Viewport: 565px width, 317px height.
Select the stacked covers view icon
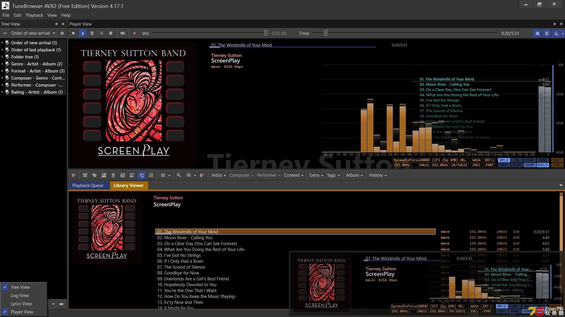coord(94,175)
